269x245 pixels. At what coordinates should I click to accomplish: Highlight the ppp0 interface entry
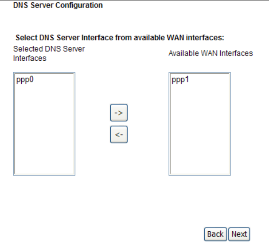(x=22, y=81)
